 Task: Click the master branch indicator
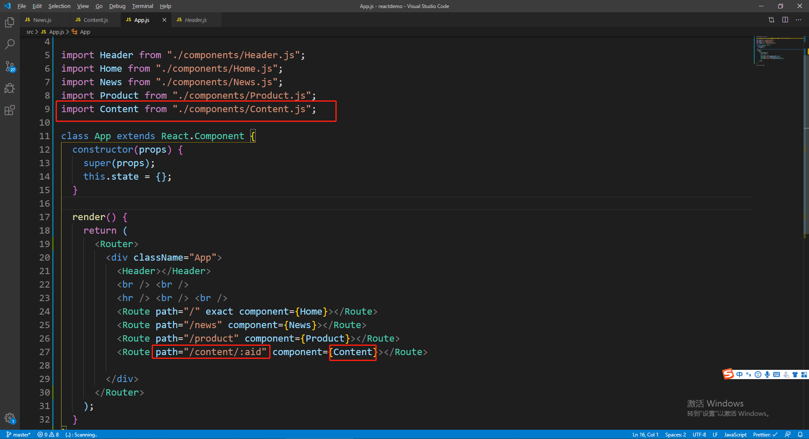click(x=19, y=434)
